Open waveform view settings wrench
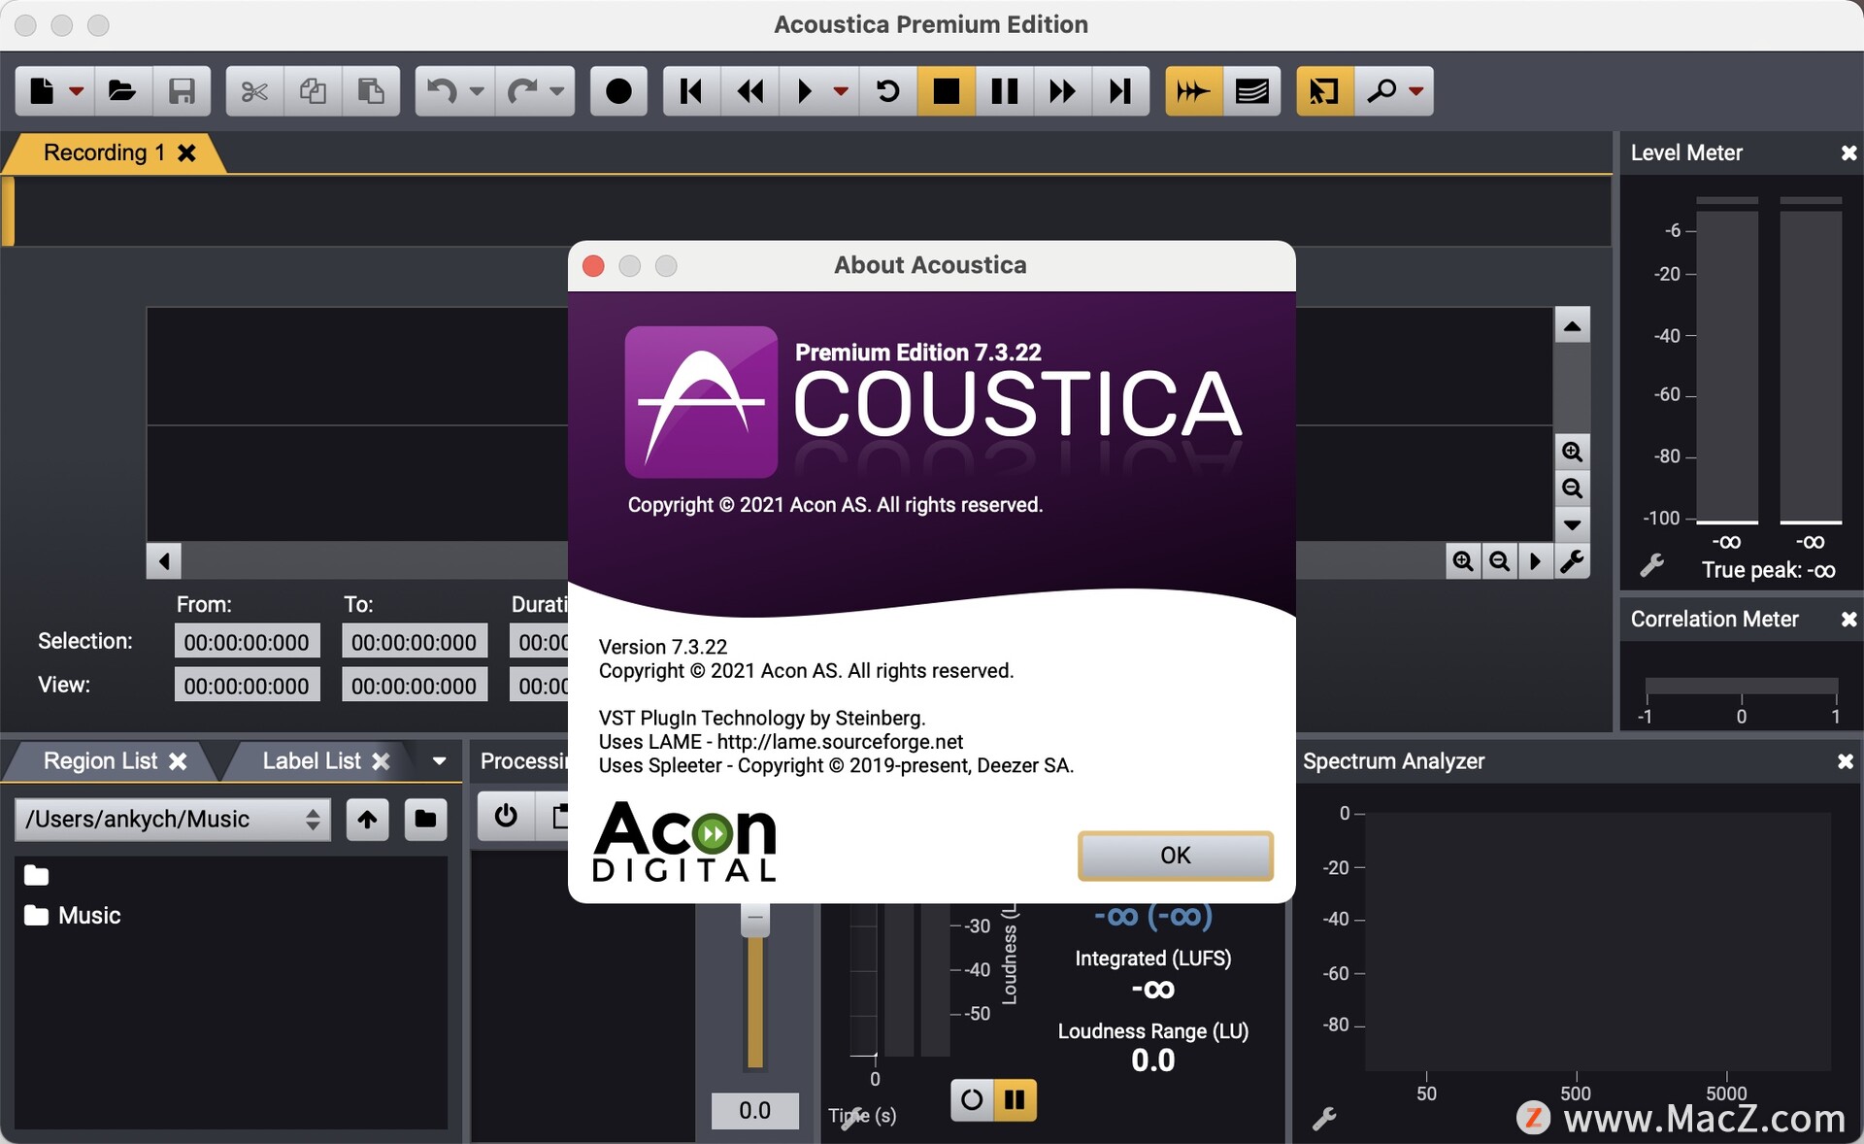This screenshot has width=1864, height=1144. [1572, 560]
